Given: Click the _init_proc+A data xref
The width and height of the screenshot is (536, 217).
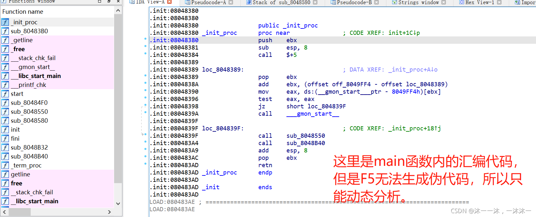Looking at the screenshot, I should pyautogui.click(x=413, y=70).
